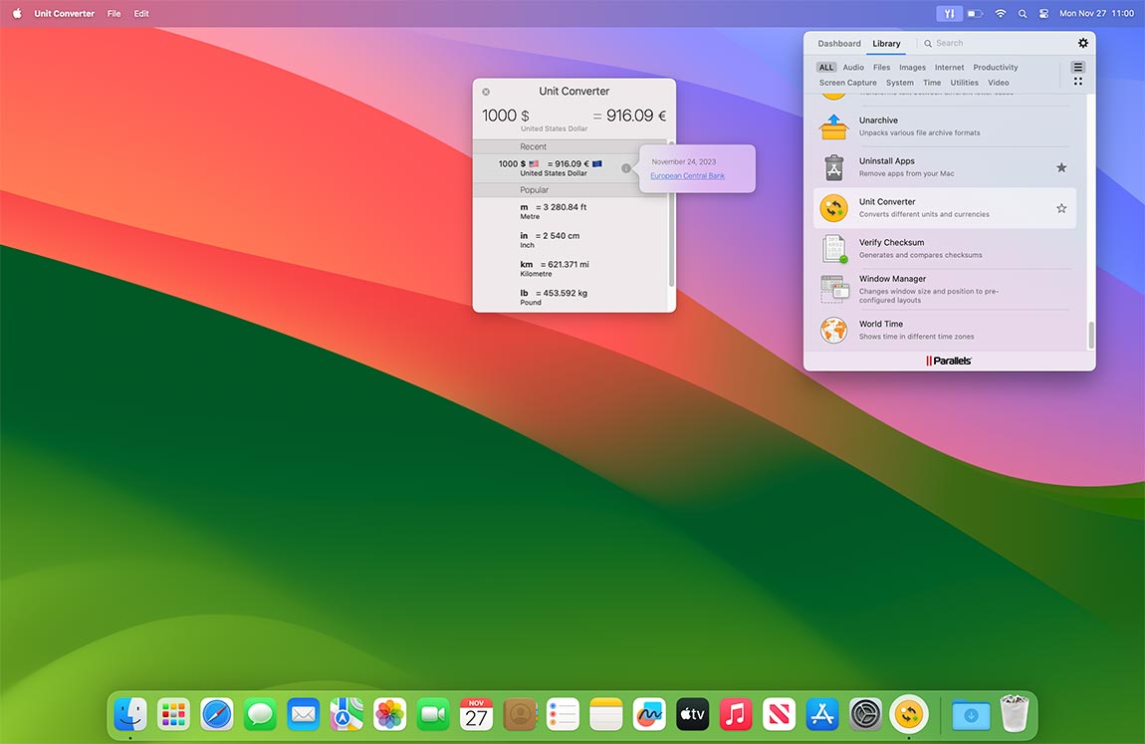This screenshot has height=744, width=1145.
Task: Switch library to grid view
Action: tap(1077, 82)
